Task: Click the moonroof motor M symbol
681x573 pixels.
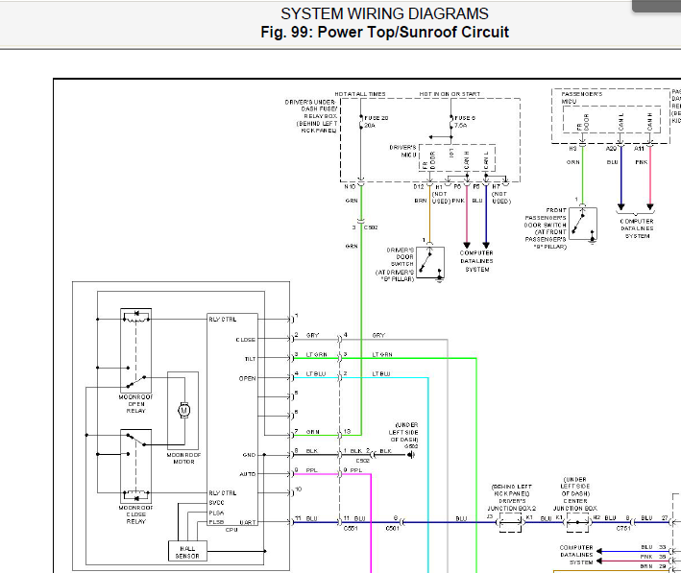Action: [184, 410]
